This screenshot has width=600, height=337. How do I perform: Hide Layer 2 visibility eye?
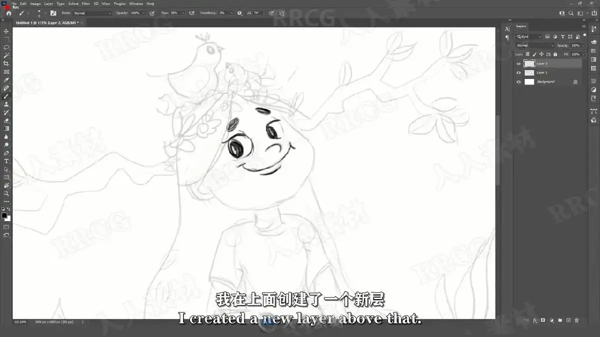(x=518, y=64)
